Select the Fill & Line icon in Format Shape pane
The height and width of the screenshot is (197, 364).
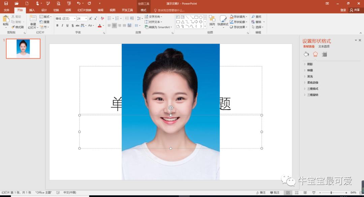[x=306, y=54]
